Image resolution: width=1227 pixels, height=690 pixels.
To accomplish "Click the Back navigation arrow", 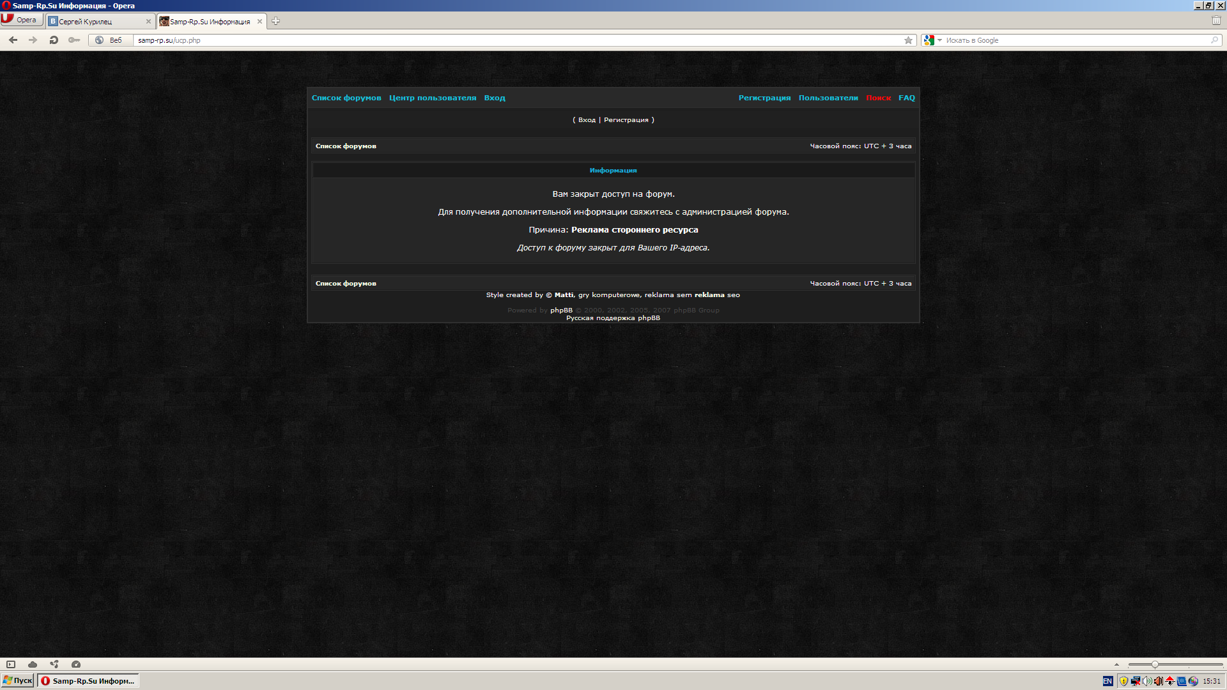I will [13, 40].
